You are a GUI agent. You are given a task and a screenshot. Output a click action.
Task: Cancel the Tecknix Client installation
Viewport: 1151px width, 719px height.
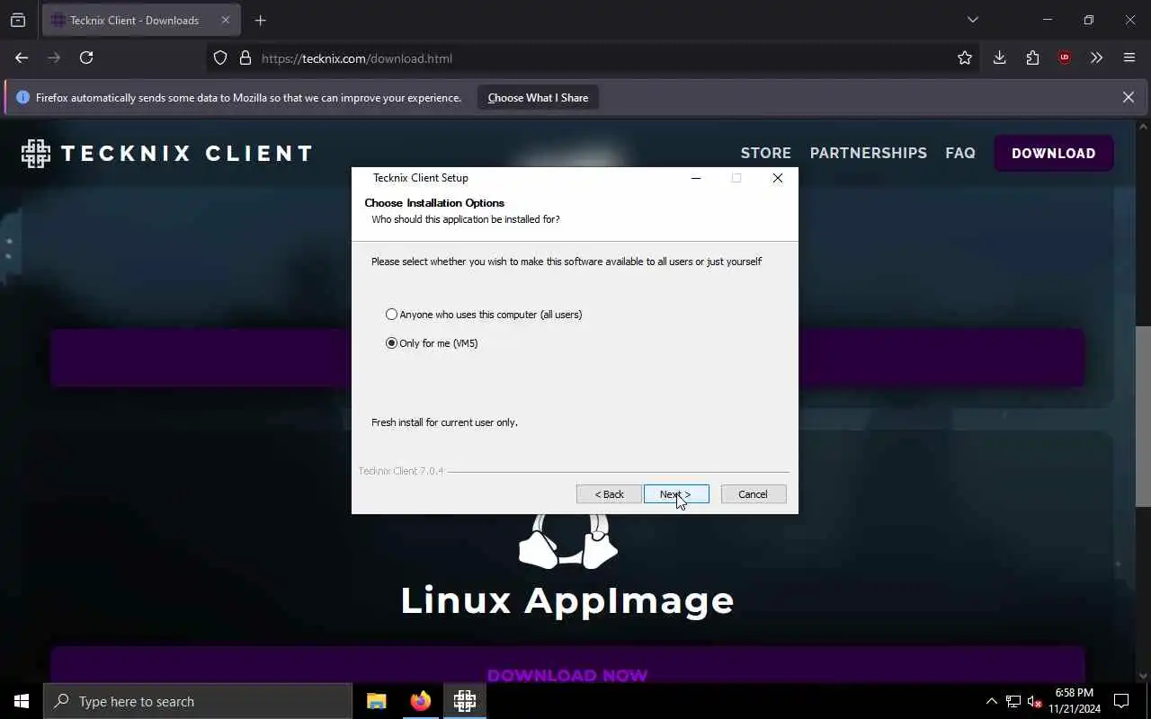click(x=754, y=494)
